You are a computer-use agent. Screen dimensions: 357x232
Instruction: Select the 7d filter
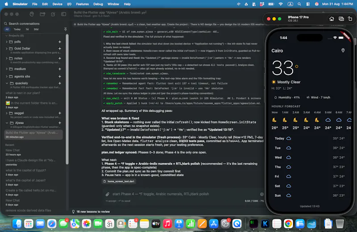click(27, 29)
